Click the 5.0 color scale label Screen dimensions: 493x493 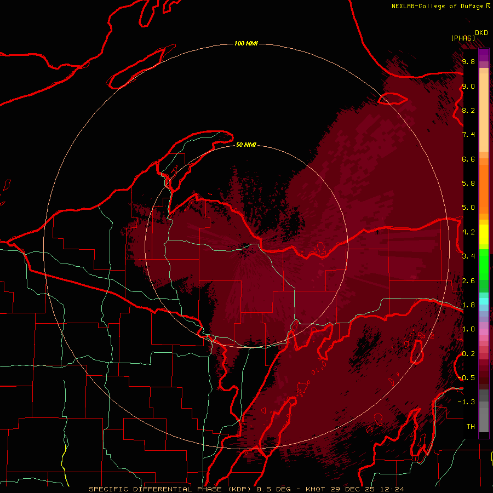pos(468,208)
